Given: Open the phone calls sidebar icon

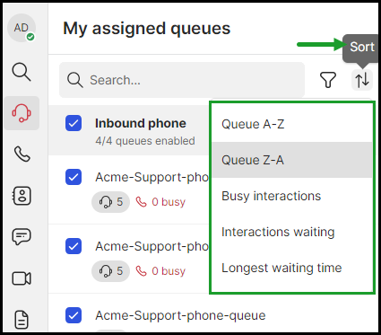Looking at the screenshot, I should 22,154.
